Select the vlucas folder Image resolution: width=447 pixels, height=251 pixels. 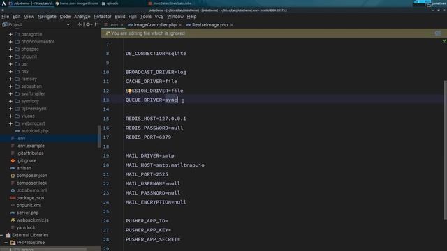[x=28, y=116]
